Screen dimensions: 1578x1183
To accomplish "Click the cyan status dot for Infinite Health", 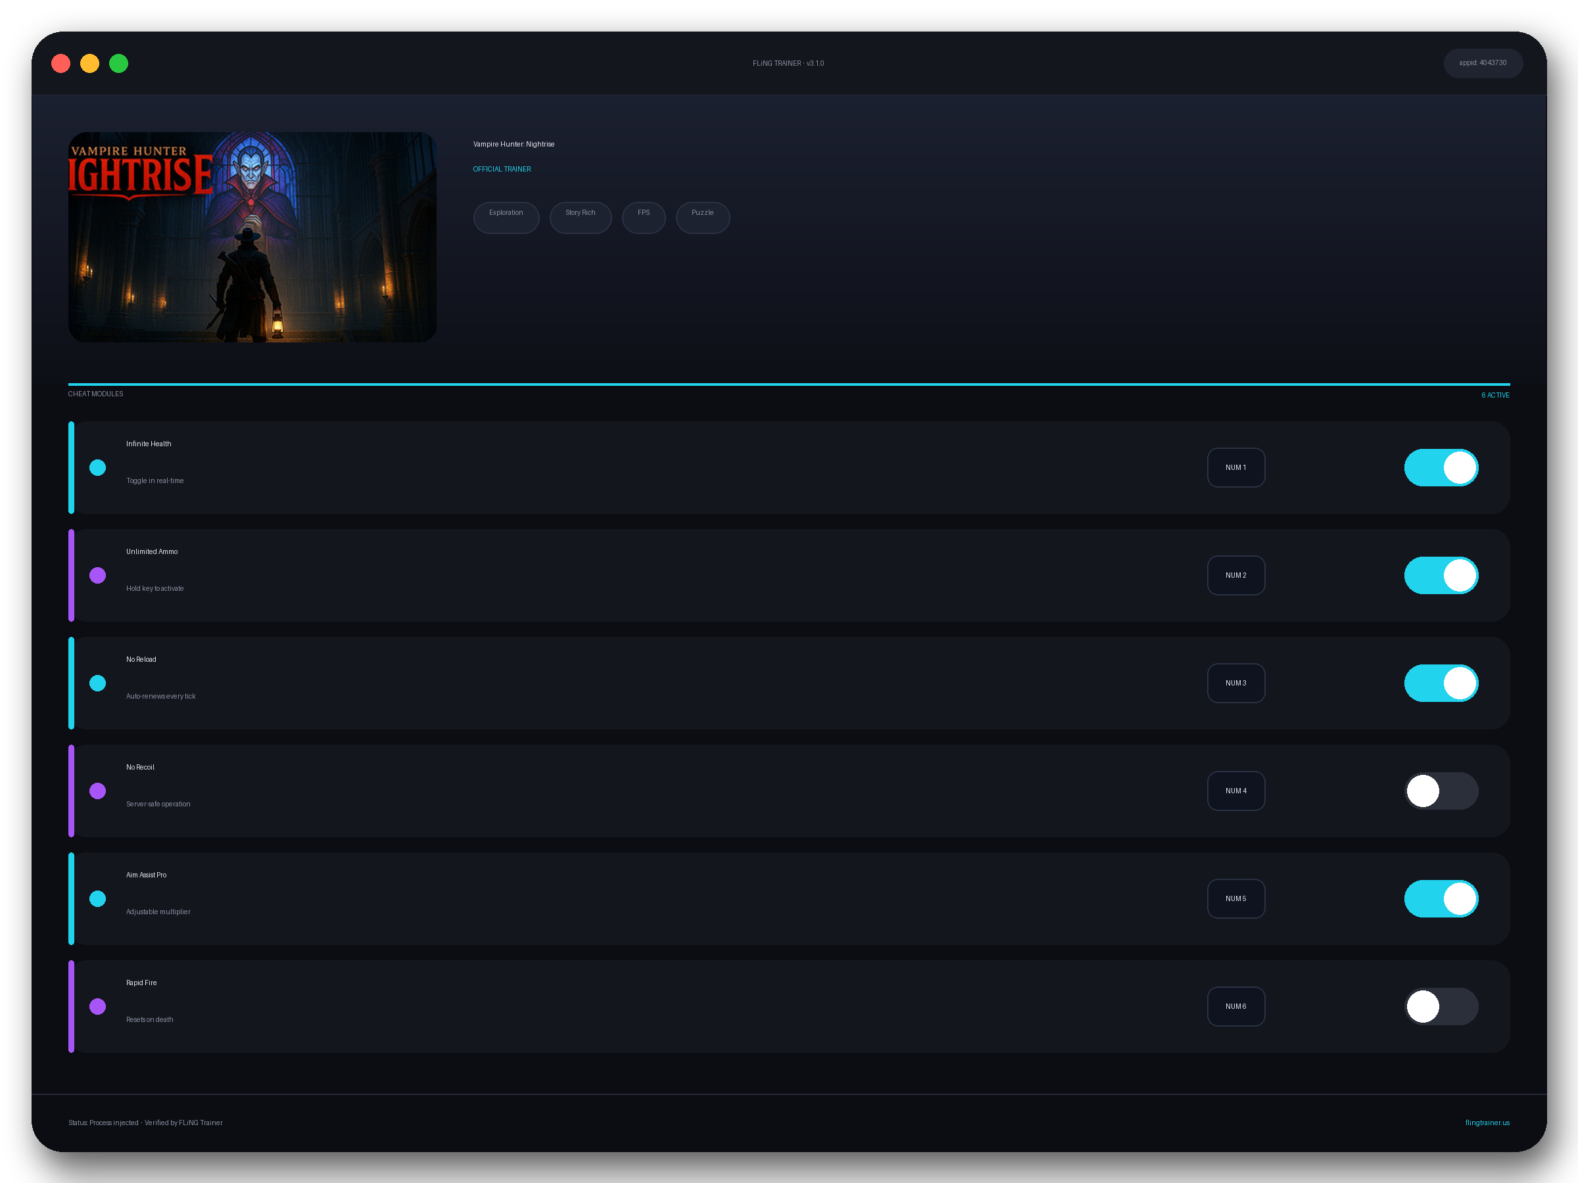I will [x=98, y=468].
